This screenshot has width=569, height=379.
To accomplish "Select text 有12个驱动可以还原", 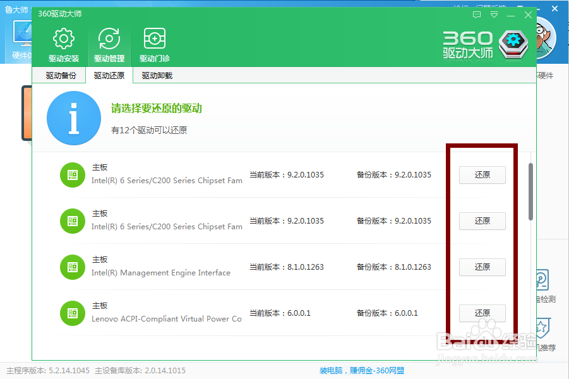I will [149, 130].
